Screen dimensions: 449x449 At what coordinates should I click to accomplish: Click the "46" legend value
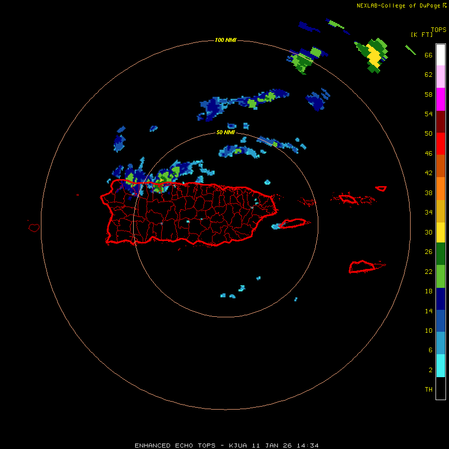pyautogui.click(x=429, y=154)
